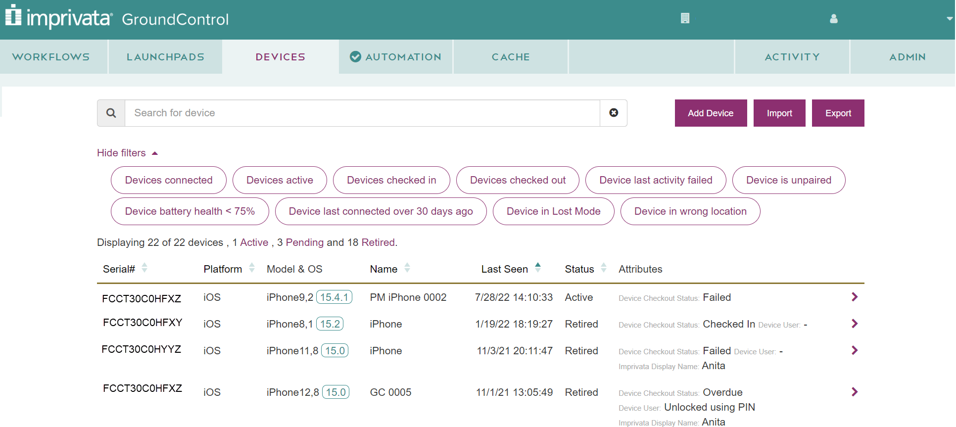Image resolution: width=956 pixels, height=427 pixels.
Task: Click the iPhone11,8 15.0 version badge
Action: pos(335,350)
